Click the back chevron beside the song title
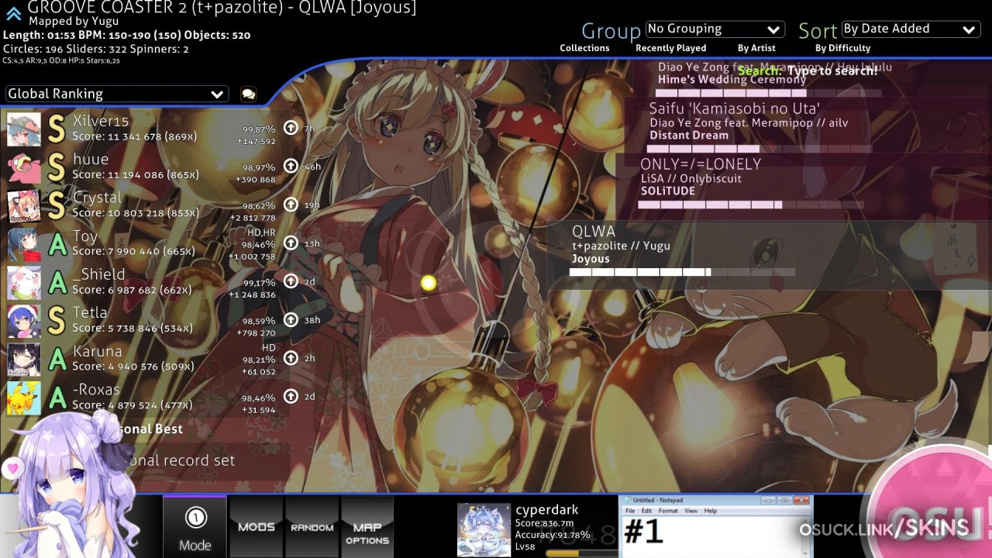Image resolution: width=992 pixels, height=558 pixels. click(x=13, y=13)
